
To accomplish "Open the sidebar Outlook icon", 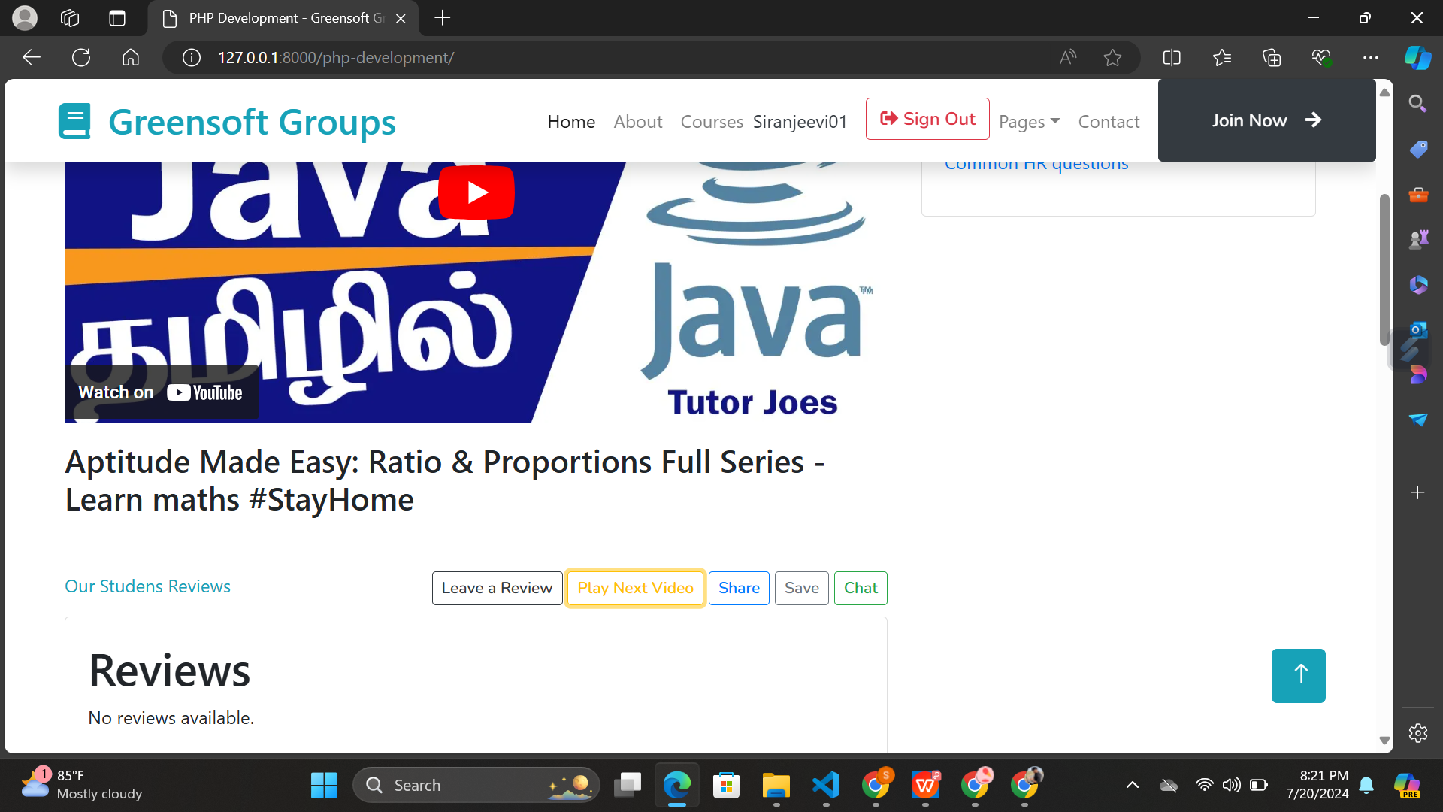I will pos(1417,329).
